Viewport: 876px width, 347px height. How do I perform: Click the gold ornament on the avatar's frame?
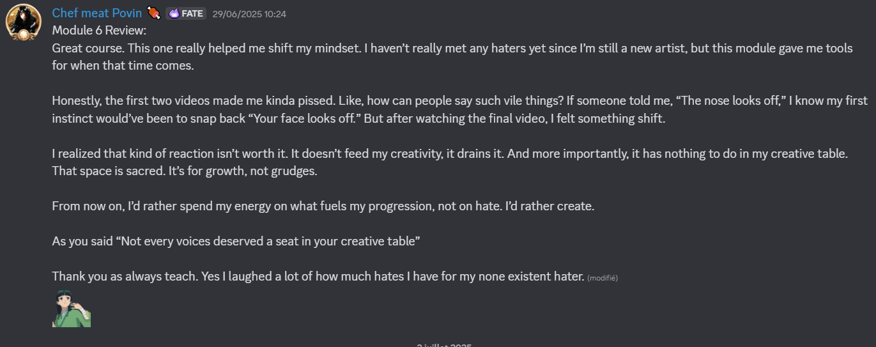click(x=24, y=36)
